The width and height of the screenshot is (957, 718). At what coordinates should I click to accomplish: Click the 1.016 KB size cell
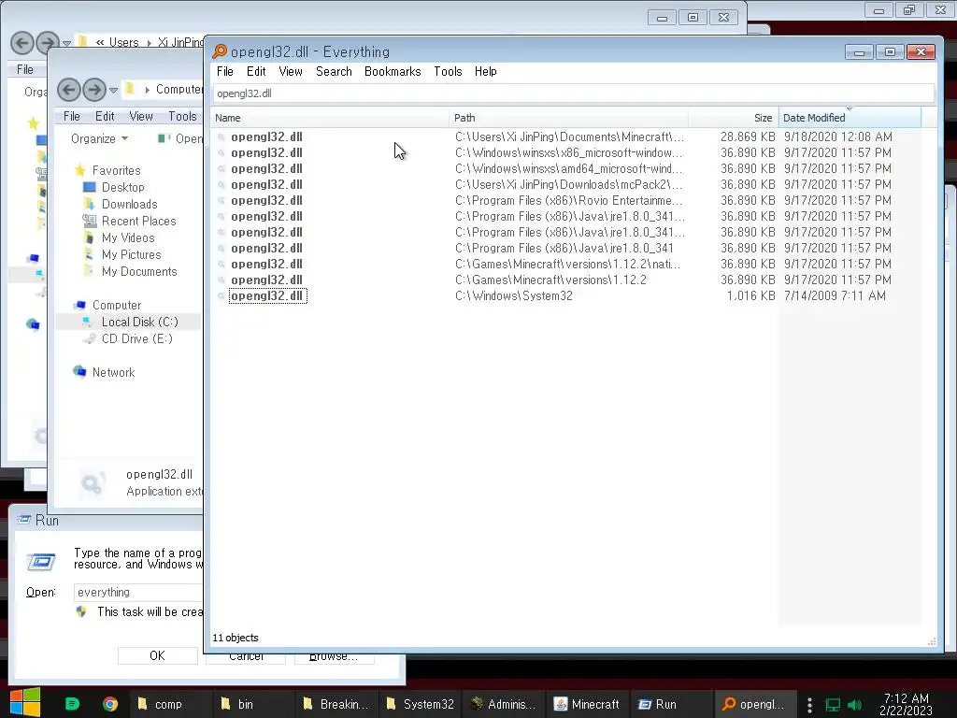pyautogui.click(x=750, y=295)
